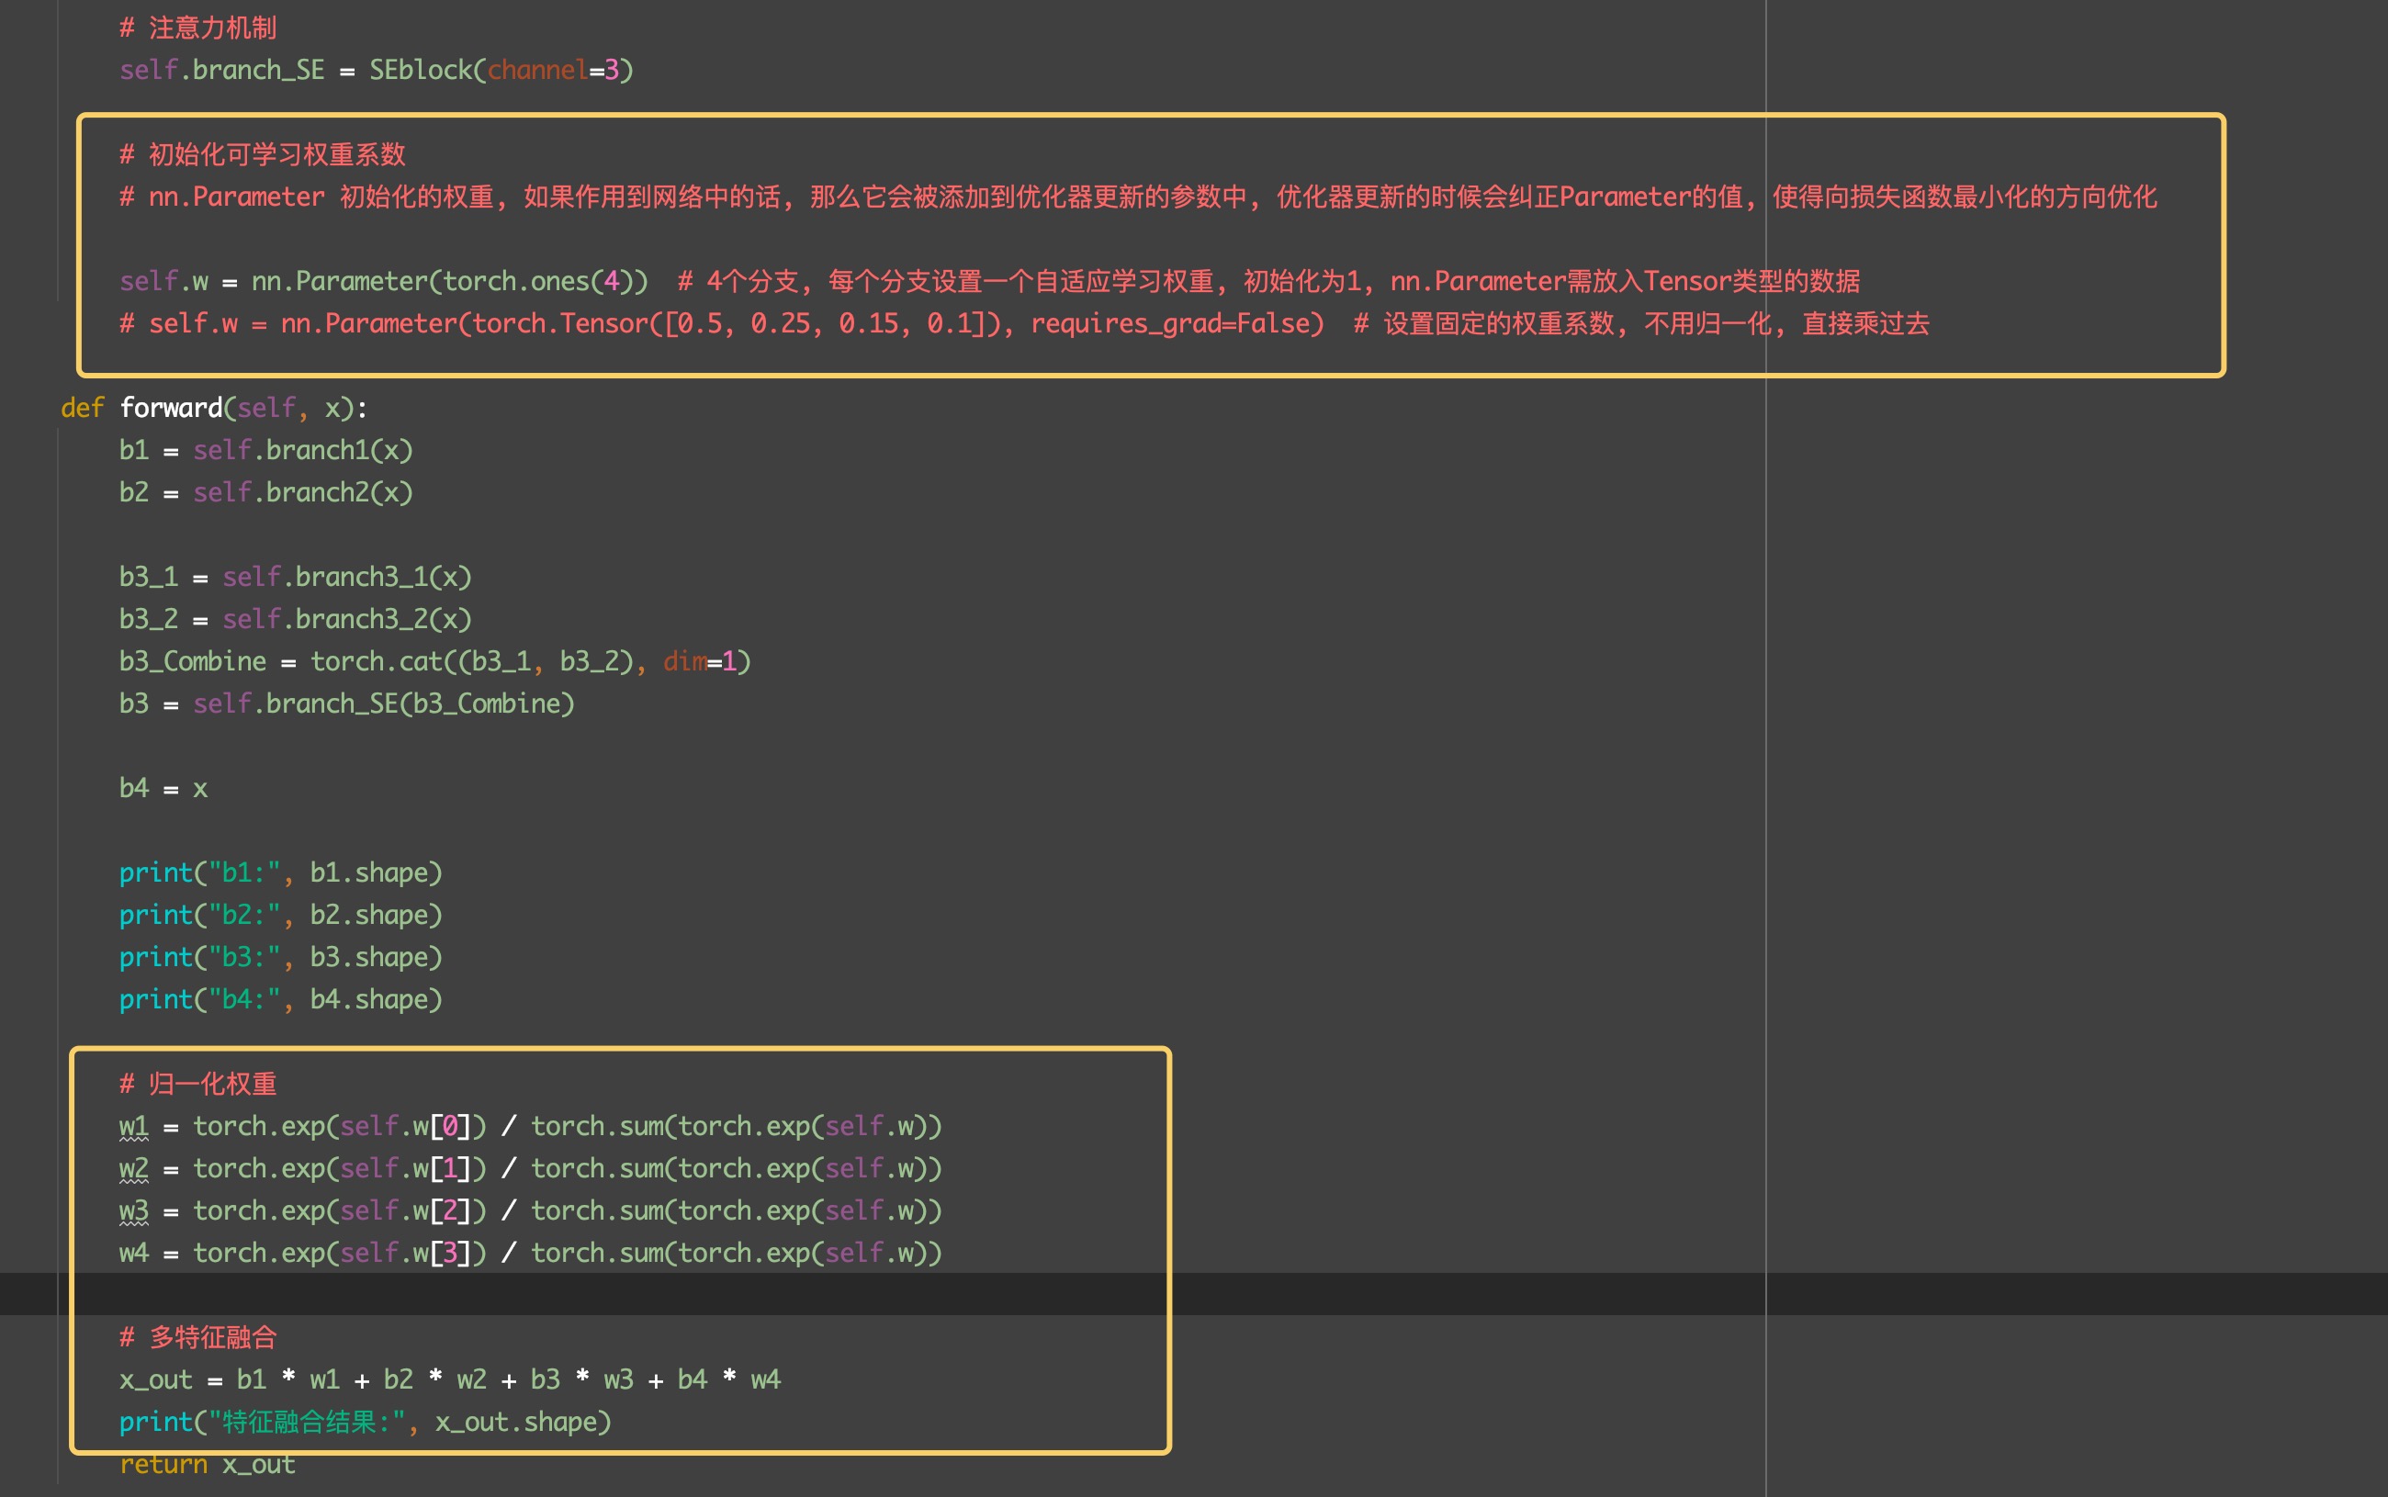Click the 'return x_out' line
Image resolution: width=2388 pixels, height=1497 pixels.
207,1464
